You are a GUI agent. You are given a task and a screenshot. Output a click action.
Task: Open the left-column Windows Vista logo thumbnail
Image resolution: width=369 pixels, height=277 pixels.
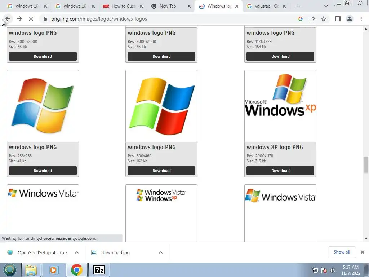pyautogui.click(x=43, y=193)
